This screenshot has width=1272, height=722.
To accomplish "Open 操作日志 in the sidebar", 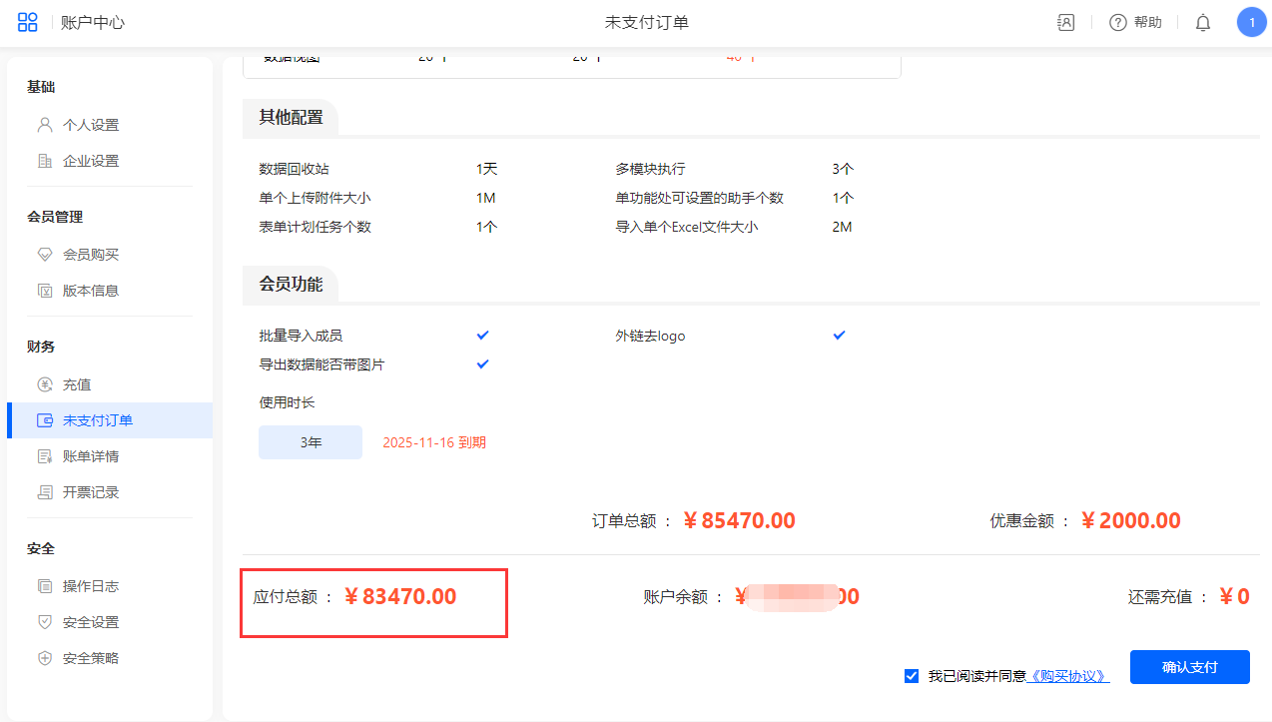I will point(91,586).
